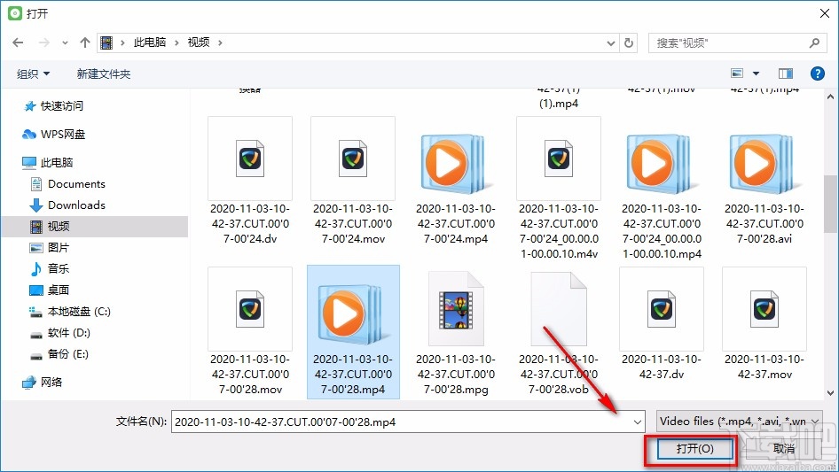
Task: Open 图片 folder in sidebar
Action: (x=50, y=247)
